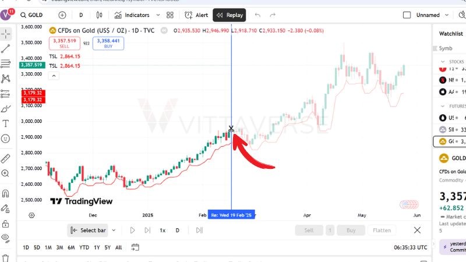Screen dimensions: 466x262
Task: Activate the zoom in tool
Action: [6, 173]
